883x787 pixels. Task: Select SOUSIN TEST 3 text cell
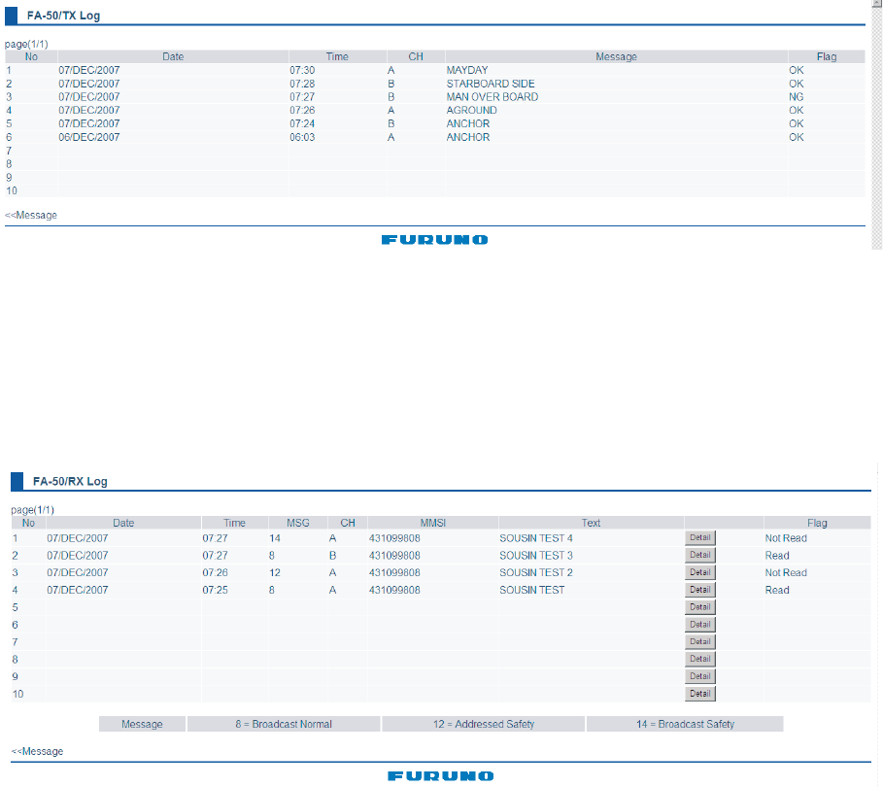[x=535, y=556]
